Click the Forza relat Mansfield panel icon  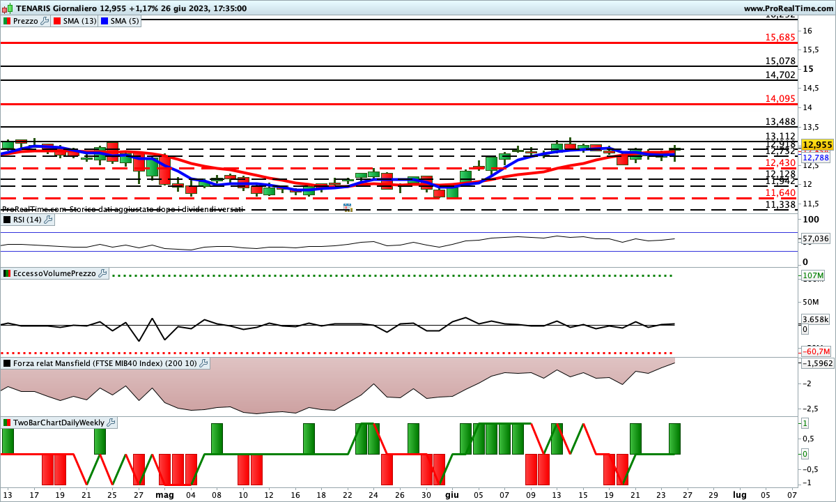(x=7, y=363)
